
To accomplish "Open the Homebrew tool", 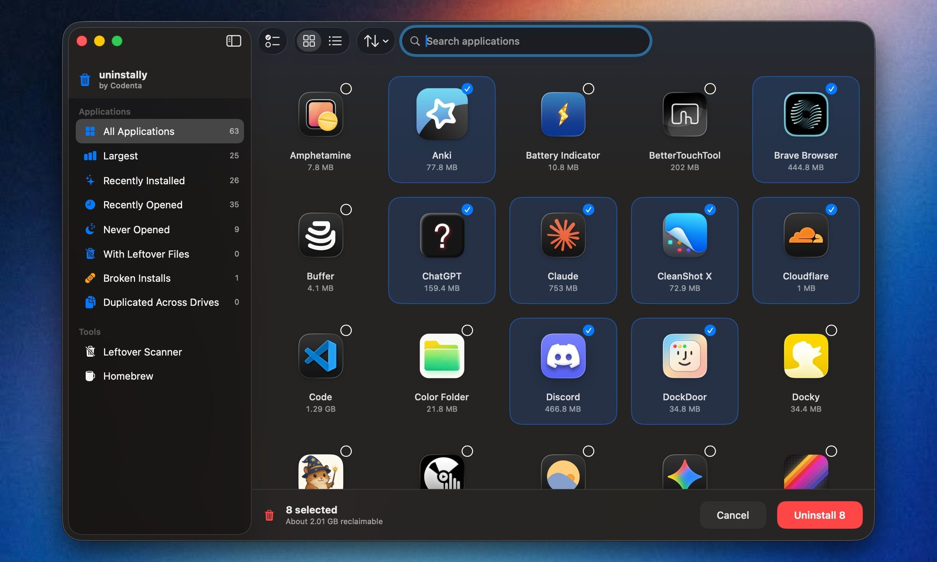I will pyautogui.click(x=160, y=376).
